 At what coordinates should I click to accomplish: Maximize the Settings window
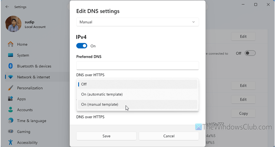(256, 5)
